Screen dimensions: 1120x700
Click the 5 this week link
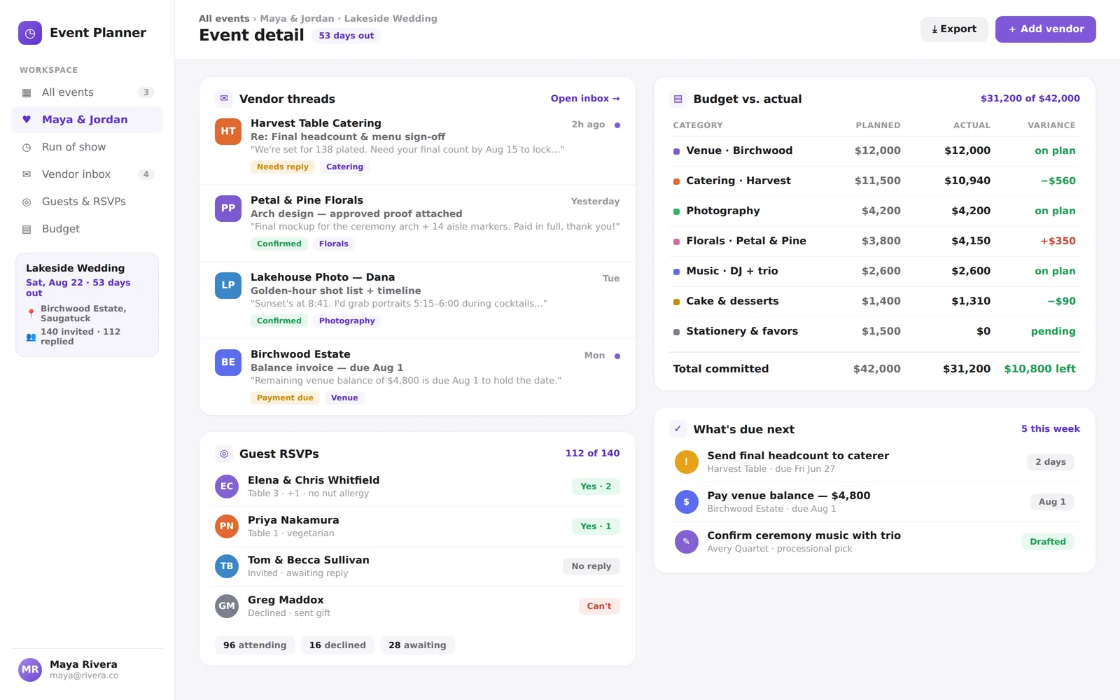pos(1050,429)
